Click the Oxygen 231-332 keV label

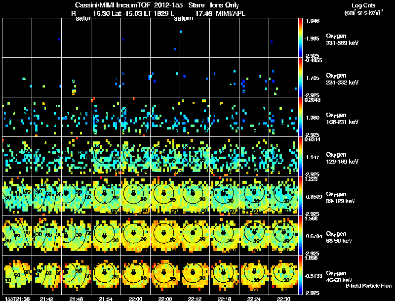coord(342,79)
